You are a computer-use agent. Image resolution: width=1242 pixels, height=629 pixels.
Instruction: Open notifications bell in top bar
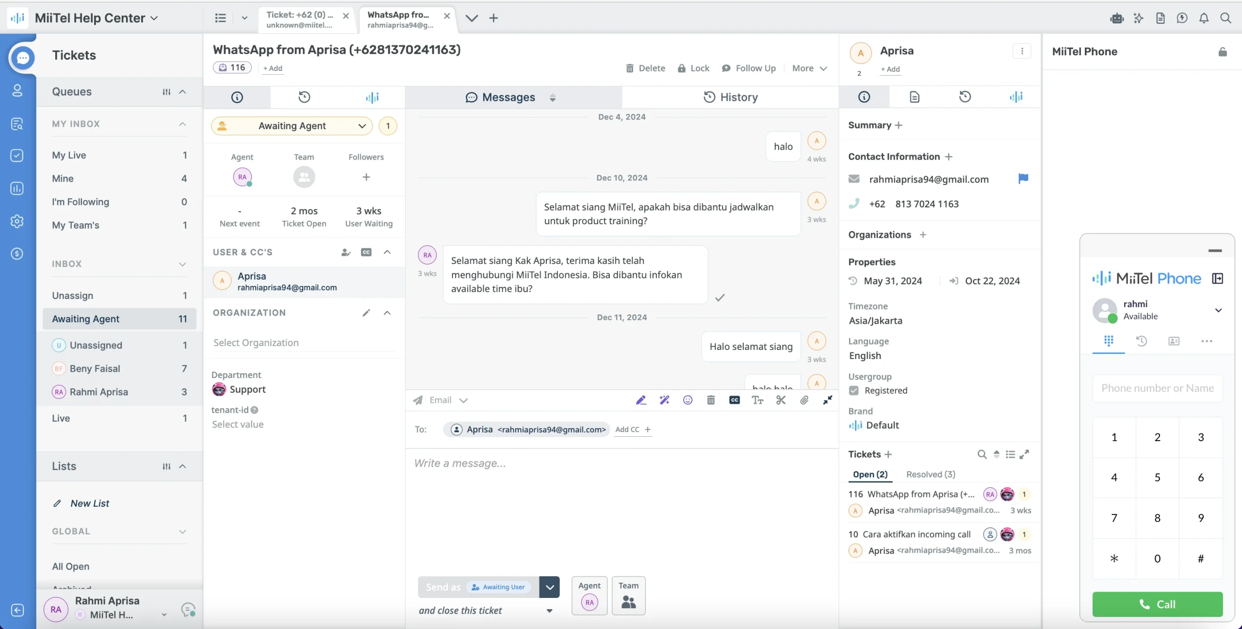[1204, 18]
